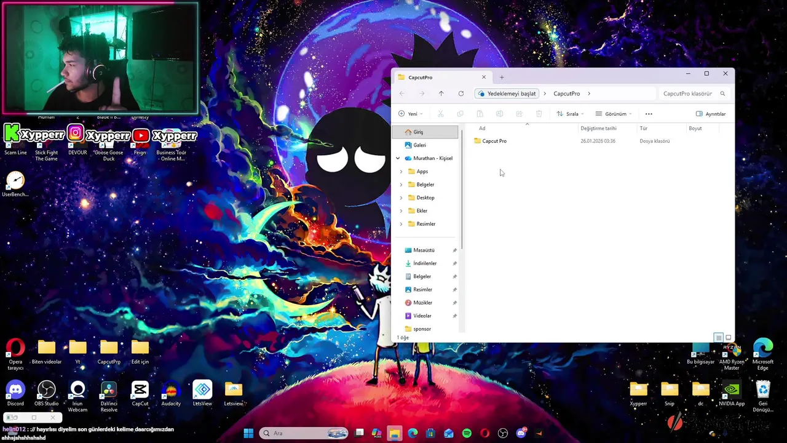The height and width of the screenshot is (443, 787).
Task: Expand Resimler under Murathan - Kişisel
Action: pos(401,224)
